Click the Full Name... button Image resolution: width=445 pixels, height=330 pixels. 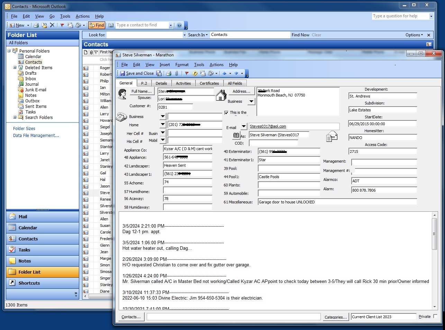point(142,91)
